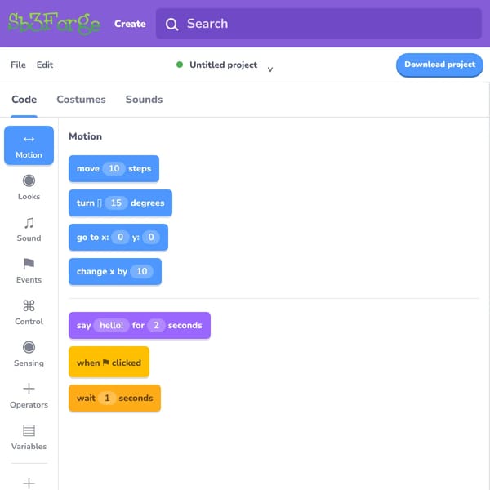The height and width of the screenshot is (490, 490).
Task: Click the x value 0 in go to block
Action: click(120, 237)
